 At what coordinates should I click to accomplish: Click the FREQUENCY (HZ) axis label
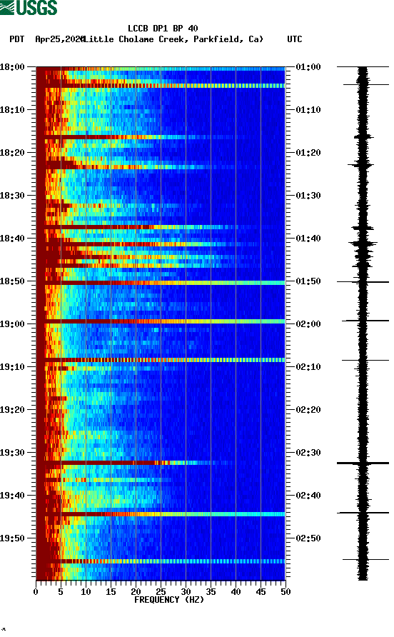click(169, 600)
